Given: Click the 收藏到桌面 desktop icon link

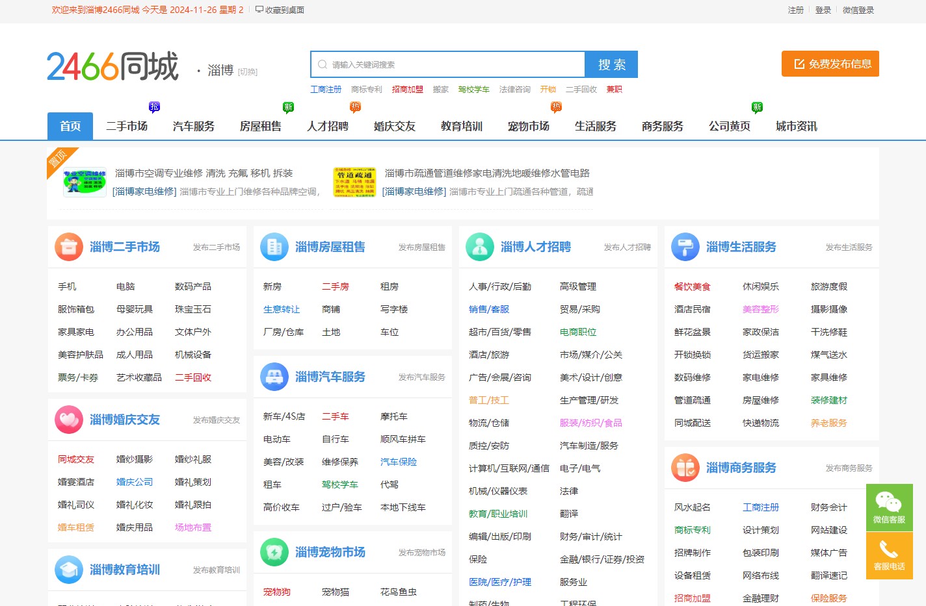Looking at the screenshot, I should pos(280,10).
